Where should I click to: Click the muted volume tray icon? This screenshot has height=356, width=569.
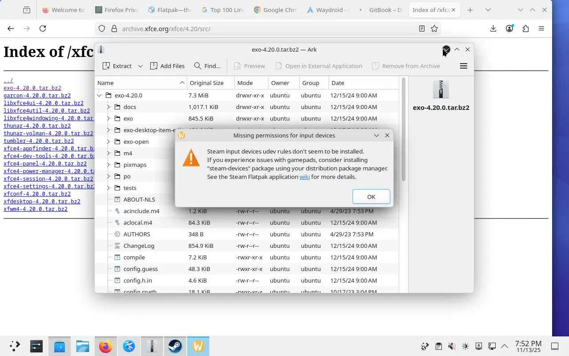[x=452, y=346]
